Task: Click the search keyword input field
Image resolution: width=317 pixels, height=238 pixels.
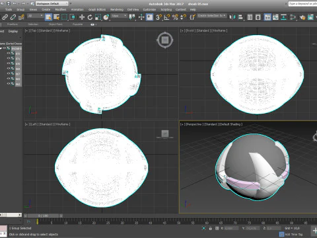Action: (x=302, y=4)
